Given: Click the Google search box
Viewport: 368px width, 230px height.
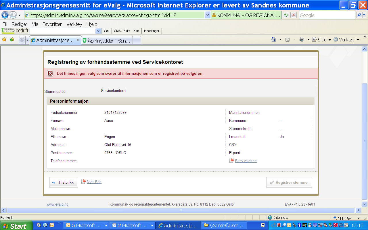Looking at the screenshot, I should [x=327, y=15].
